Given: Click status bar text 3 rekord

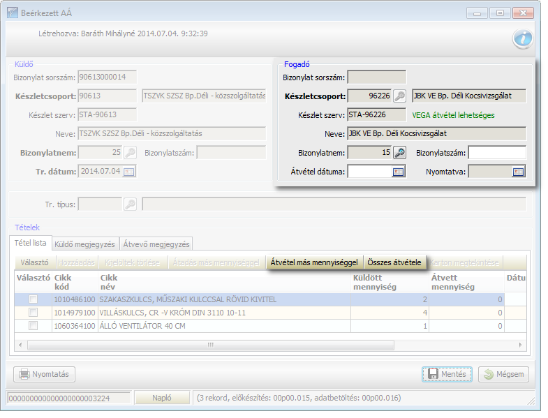Looking at the screenshot, I should [299, 398].
